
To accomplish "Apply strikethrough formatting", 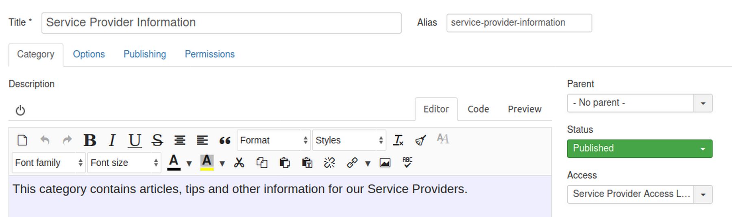I will click(157, 140).
